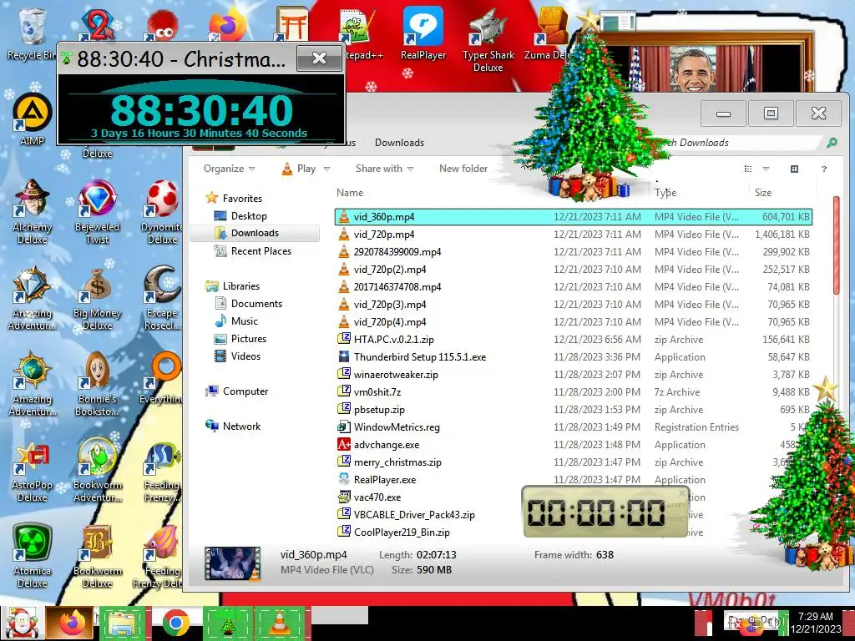Sort files by the Name column
The height and width of the screenshot is (641, 855).
point(350,193)
